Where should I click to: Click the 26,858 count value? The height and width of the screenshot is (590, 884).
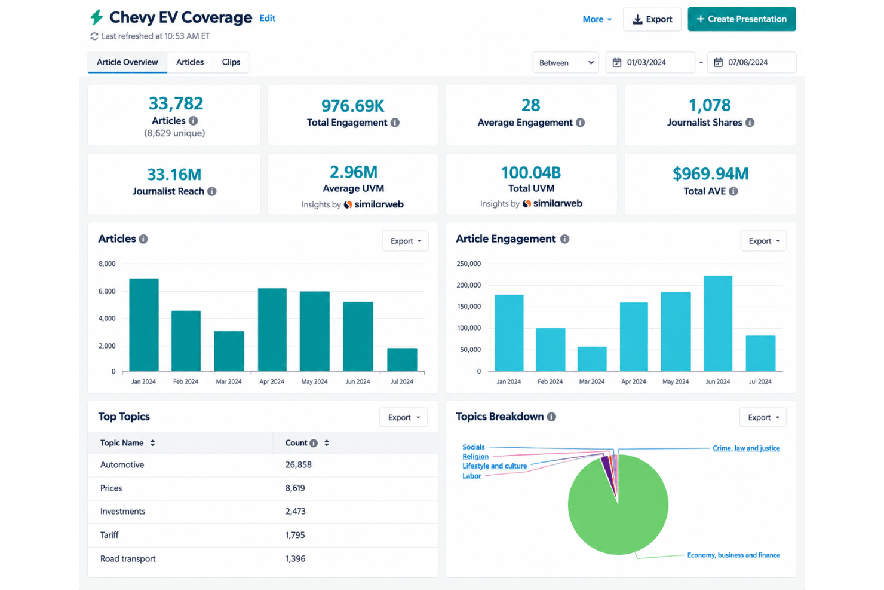pos(299,465)
